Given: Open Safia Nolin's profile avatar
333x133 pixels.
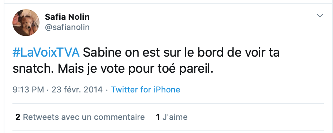Looking at the screenshot, I should point(26,23).
